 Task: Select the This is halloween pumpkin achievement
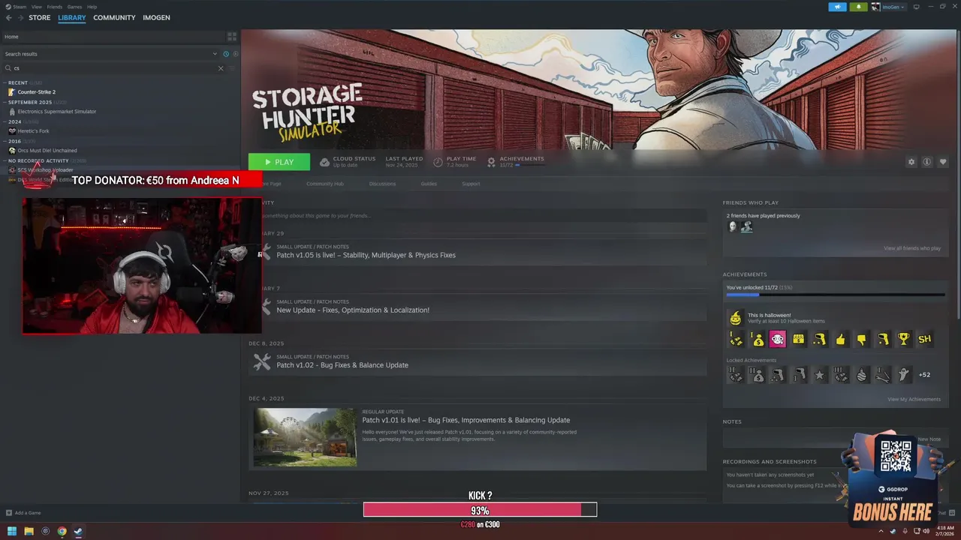(x=736, y=317)
